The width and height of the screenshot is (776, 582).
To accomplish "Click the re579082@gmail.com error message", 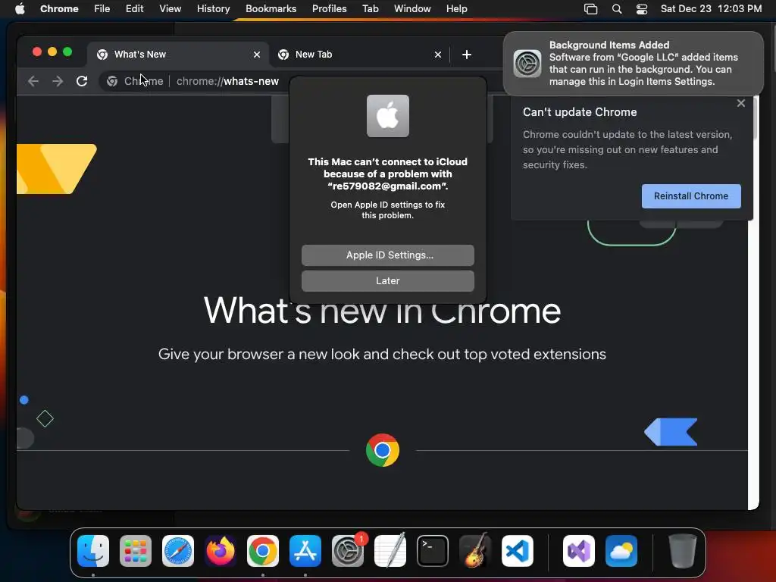I will (388, 174).
